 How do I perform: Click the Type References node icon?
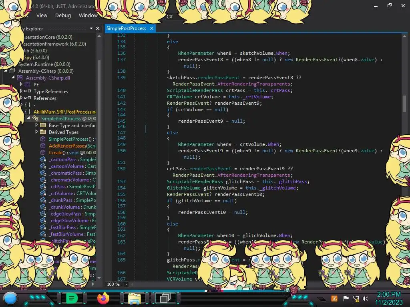tap(28, 91)
